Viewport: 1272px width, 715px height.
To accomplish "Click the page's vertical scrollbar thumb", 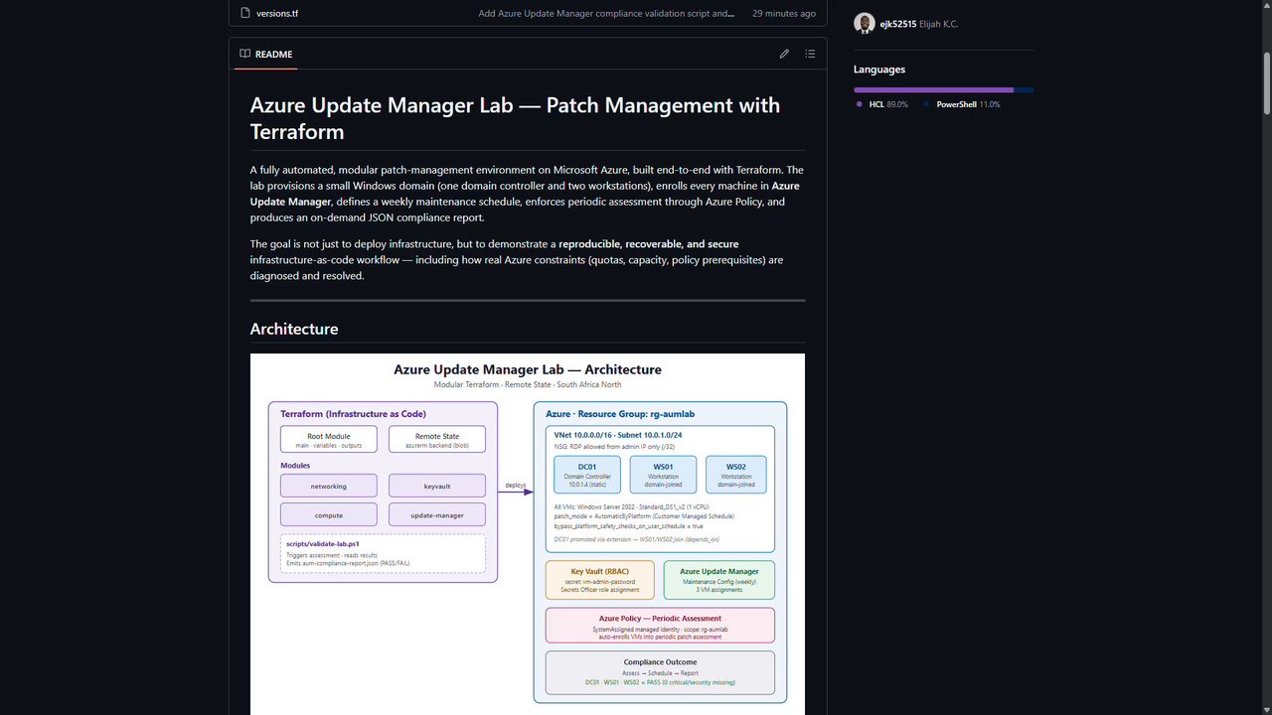I will coord(1266,84).
